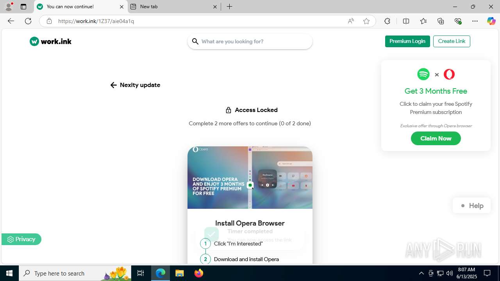This screenshot has height=281, width=500.
Task: Select the 'You can now continue!' tab
Action: click(80, 7)
